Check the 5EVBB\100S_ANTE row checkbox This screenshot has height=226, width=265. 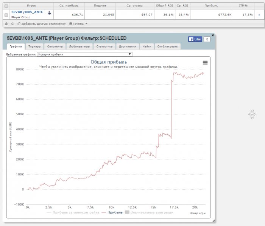[6, 15]
